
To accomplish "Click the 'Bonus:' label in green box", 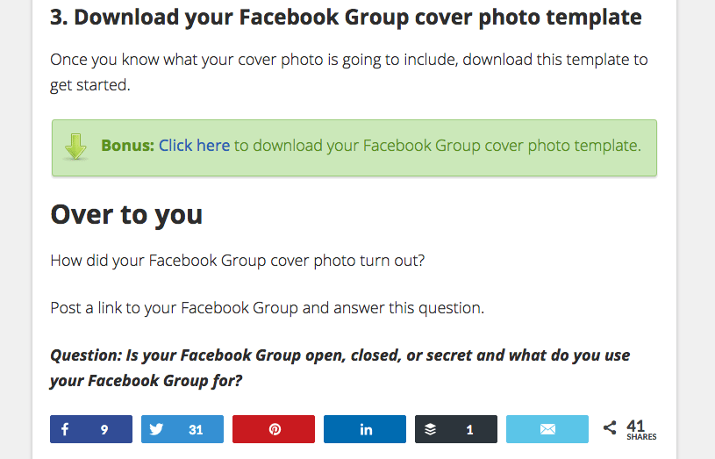I will coord(128,146).
